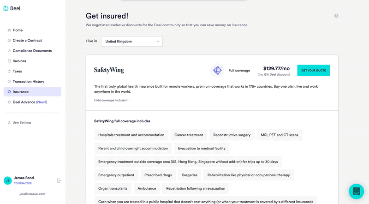Open the help question mark icon
This screenshot has height=204, width=369.
coord(336,16)
